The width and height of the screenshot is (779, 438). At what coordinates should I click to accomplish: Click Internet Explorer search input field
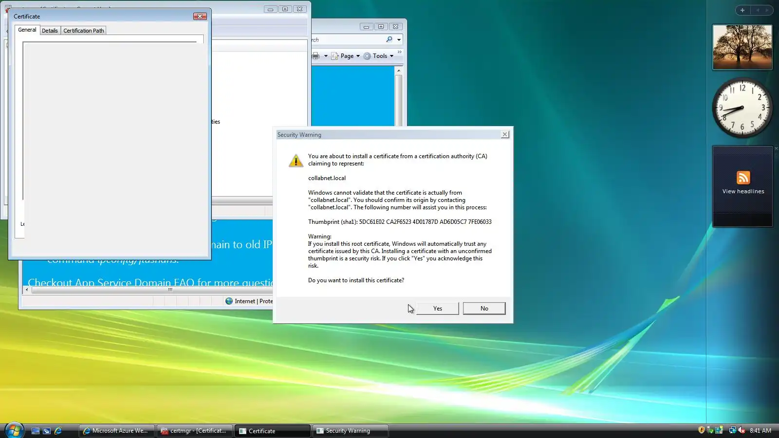click(348, 40)
